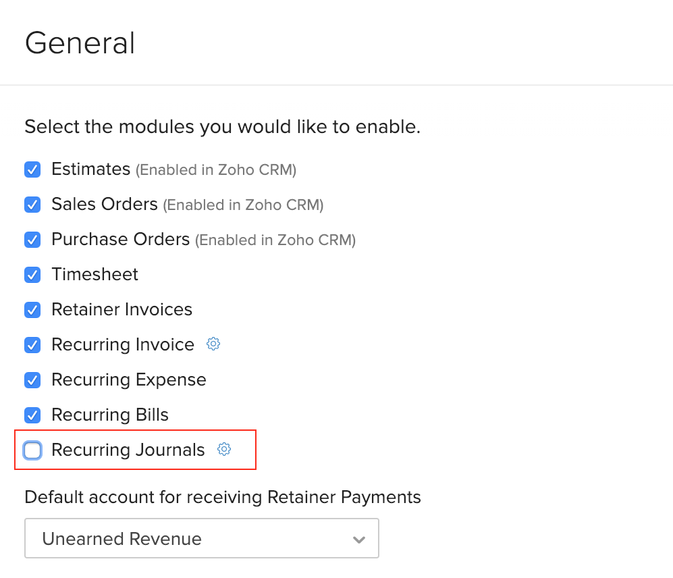Uncheck the Recurring Invoice checkbox

pyautogui.click(x=32, y=345)
